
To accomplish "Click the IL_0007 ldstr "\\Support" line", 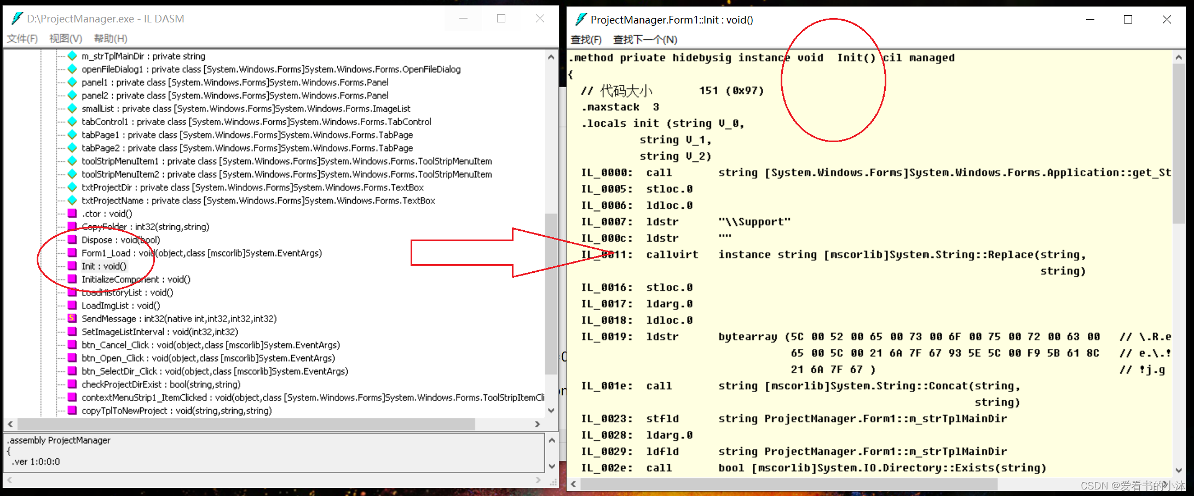I will pyautogui.click(x=686, y=221).
